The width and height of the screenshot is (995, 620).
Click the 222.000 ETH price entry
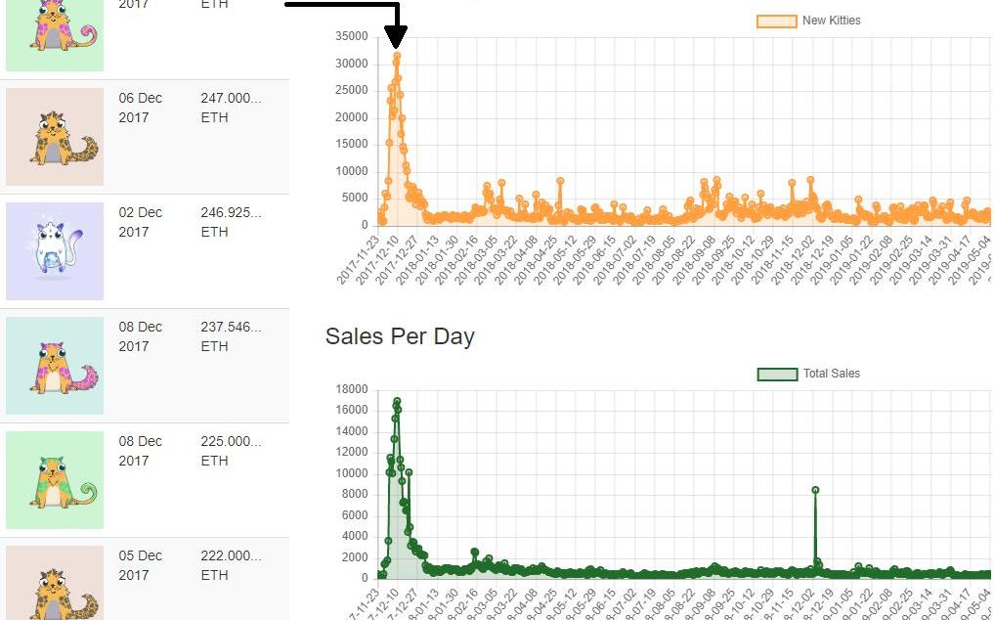[x=231, y=565]
